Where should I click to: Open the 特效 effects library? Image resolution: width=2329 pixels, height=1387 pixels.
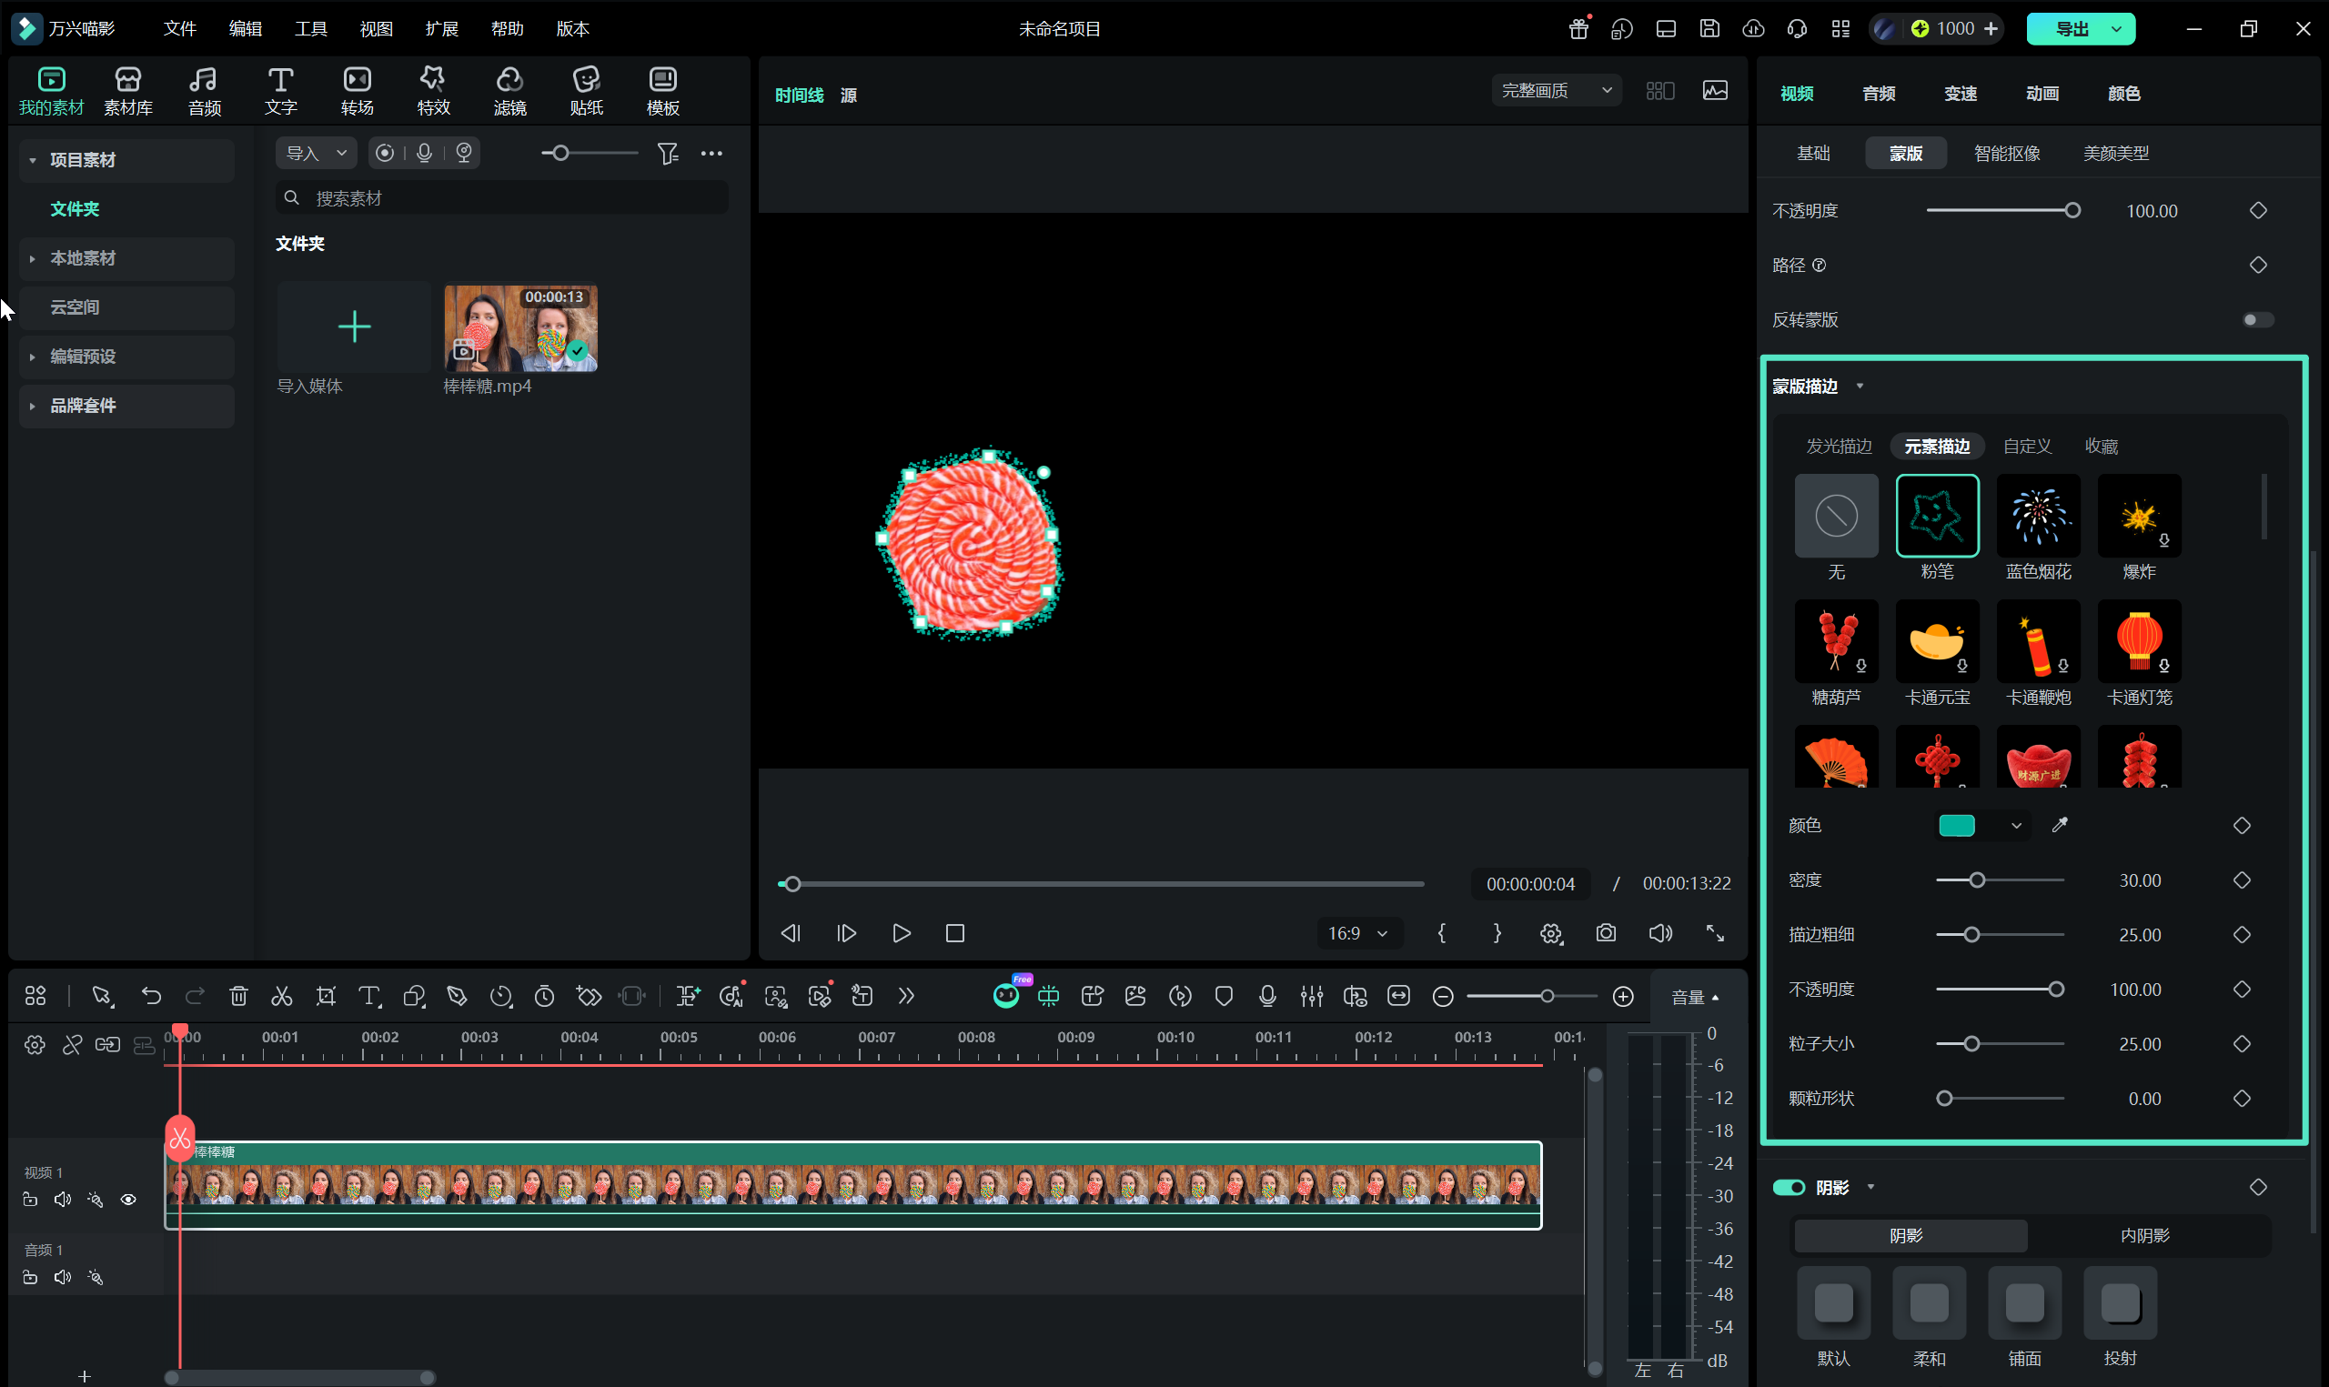(x=434, y=92)
